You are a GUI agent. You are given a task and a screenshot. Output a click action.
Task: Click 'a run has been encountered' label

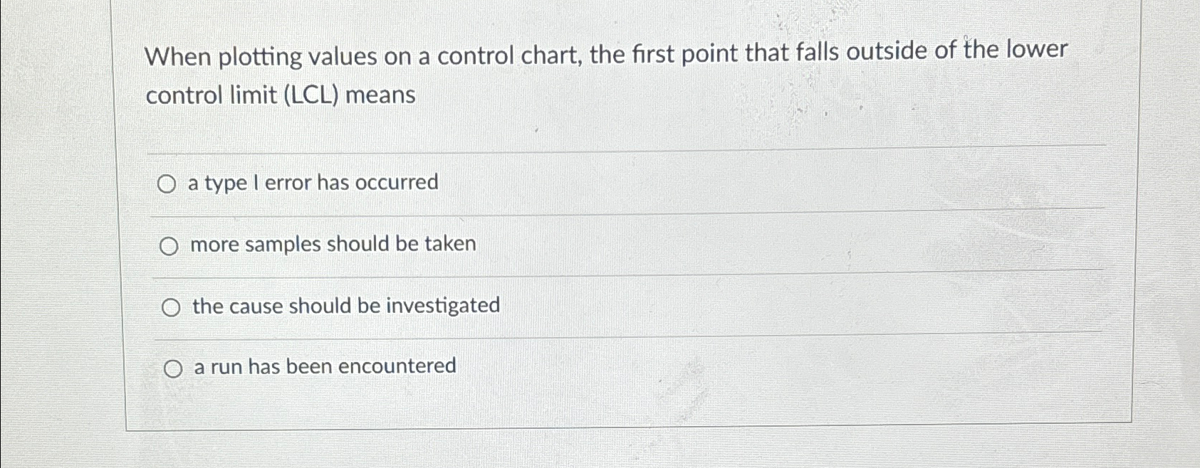[323, 366]
